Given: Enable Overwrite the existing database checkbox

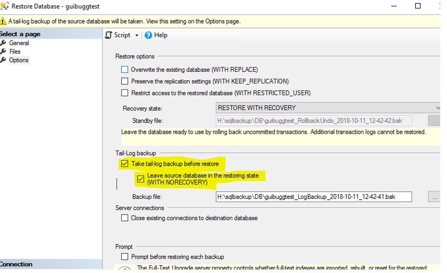Looking at the screenshot, I should pos(125,69).
